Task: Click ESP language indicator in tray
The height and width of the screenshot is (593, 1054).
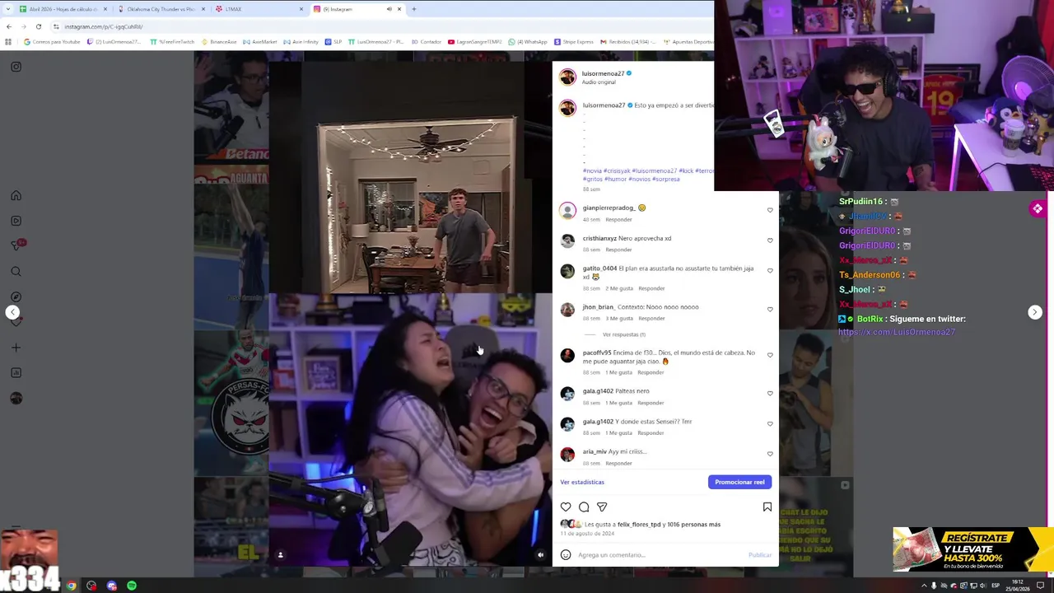Action: point(996,586)
